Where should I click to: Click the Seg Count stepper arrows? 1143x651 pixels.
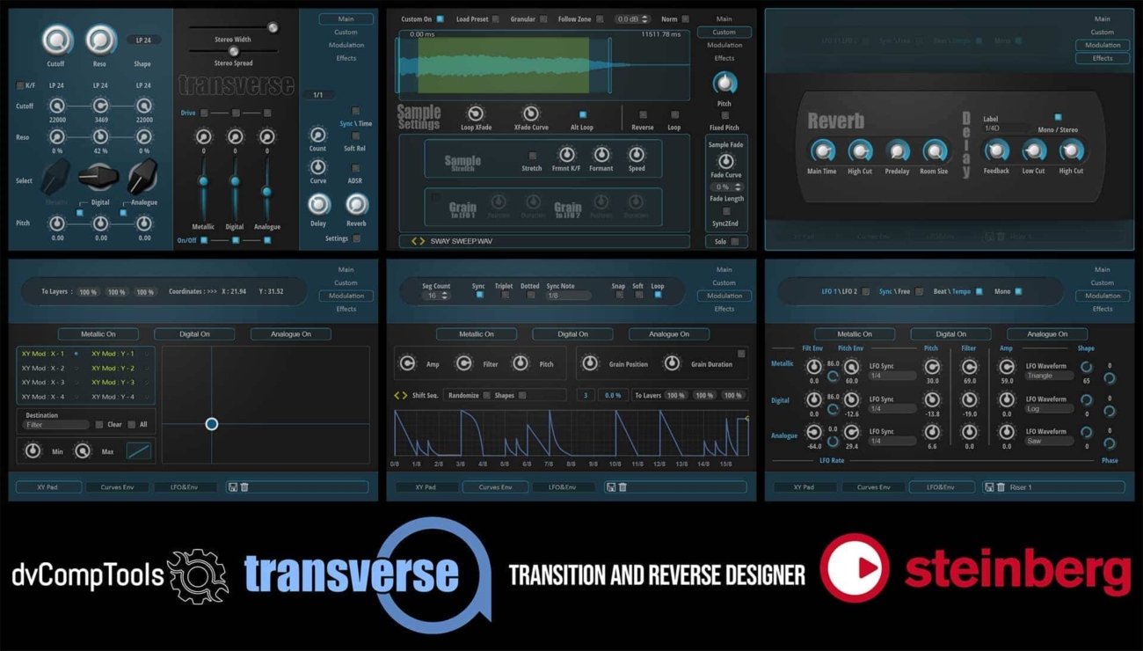(x=444, y=296)
